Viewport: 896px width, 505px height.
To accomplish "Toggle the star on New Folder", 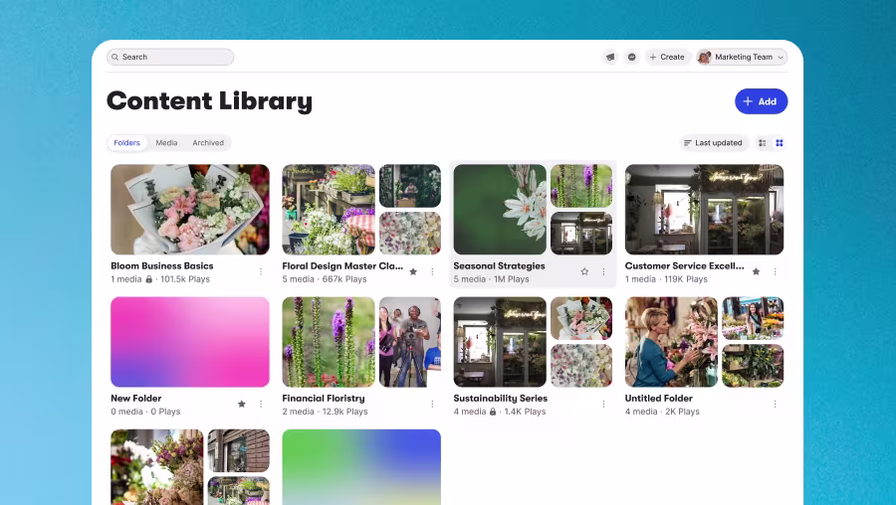I will point(242,404).
